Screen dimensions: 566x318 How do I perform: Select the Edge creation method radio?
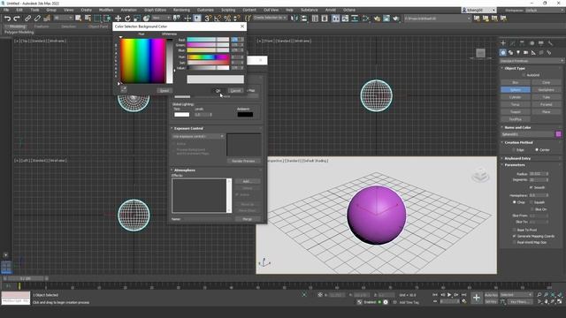pos(514,149)
